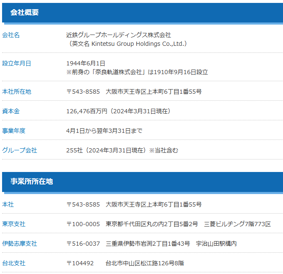The image size is (283, 274).
Task: Click the note about 奈良軌道株式会社 founding
Action: [x=137, y=72]
